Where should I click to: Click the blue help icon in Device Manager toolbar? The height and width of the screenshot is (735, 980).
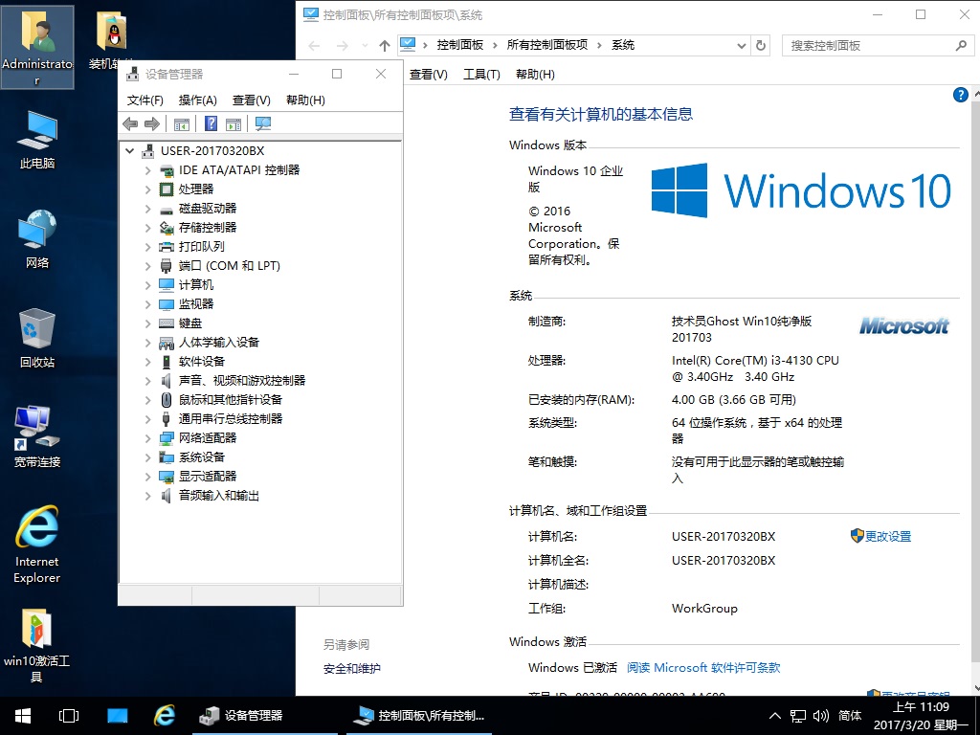point(211,123)
